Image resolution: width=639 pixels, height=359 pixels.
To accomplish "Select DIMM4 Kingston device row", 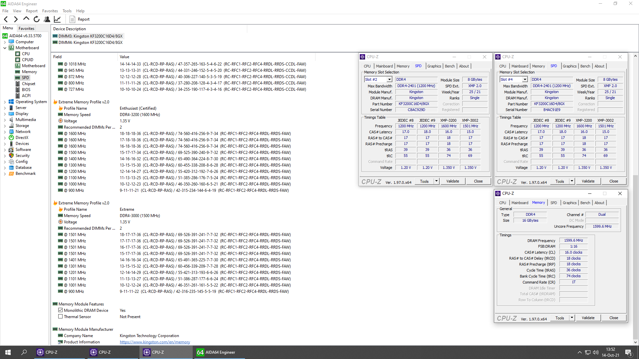I will 91,43.
